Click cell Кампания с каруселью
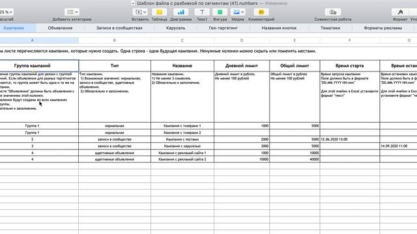Viewport: 417px width, 234px height. click(x=182, y=146)
